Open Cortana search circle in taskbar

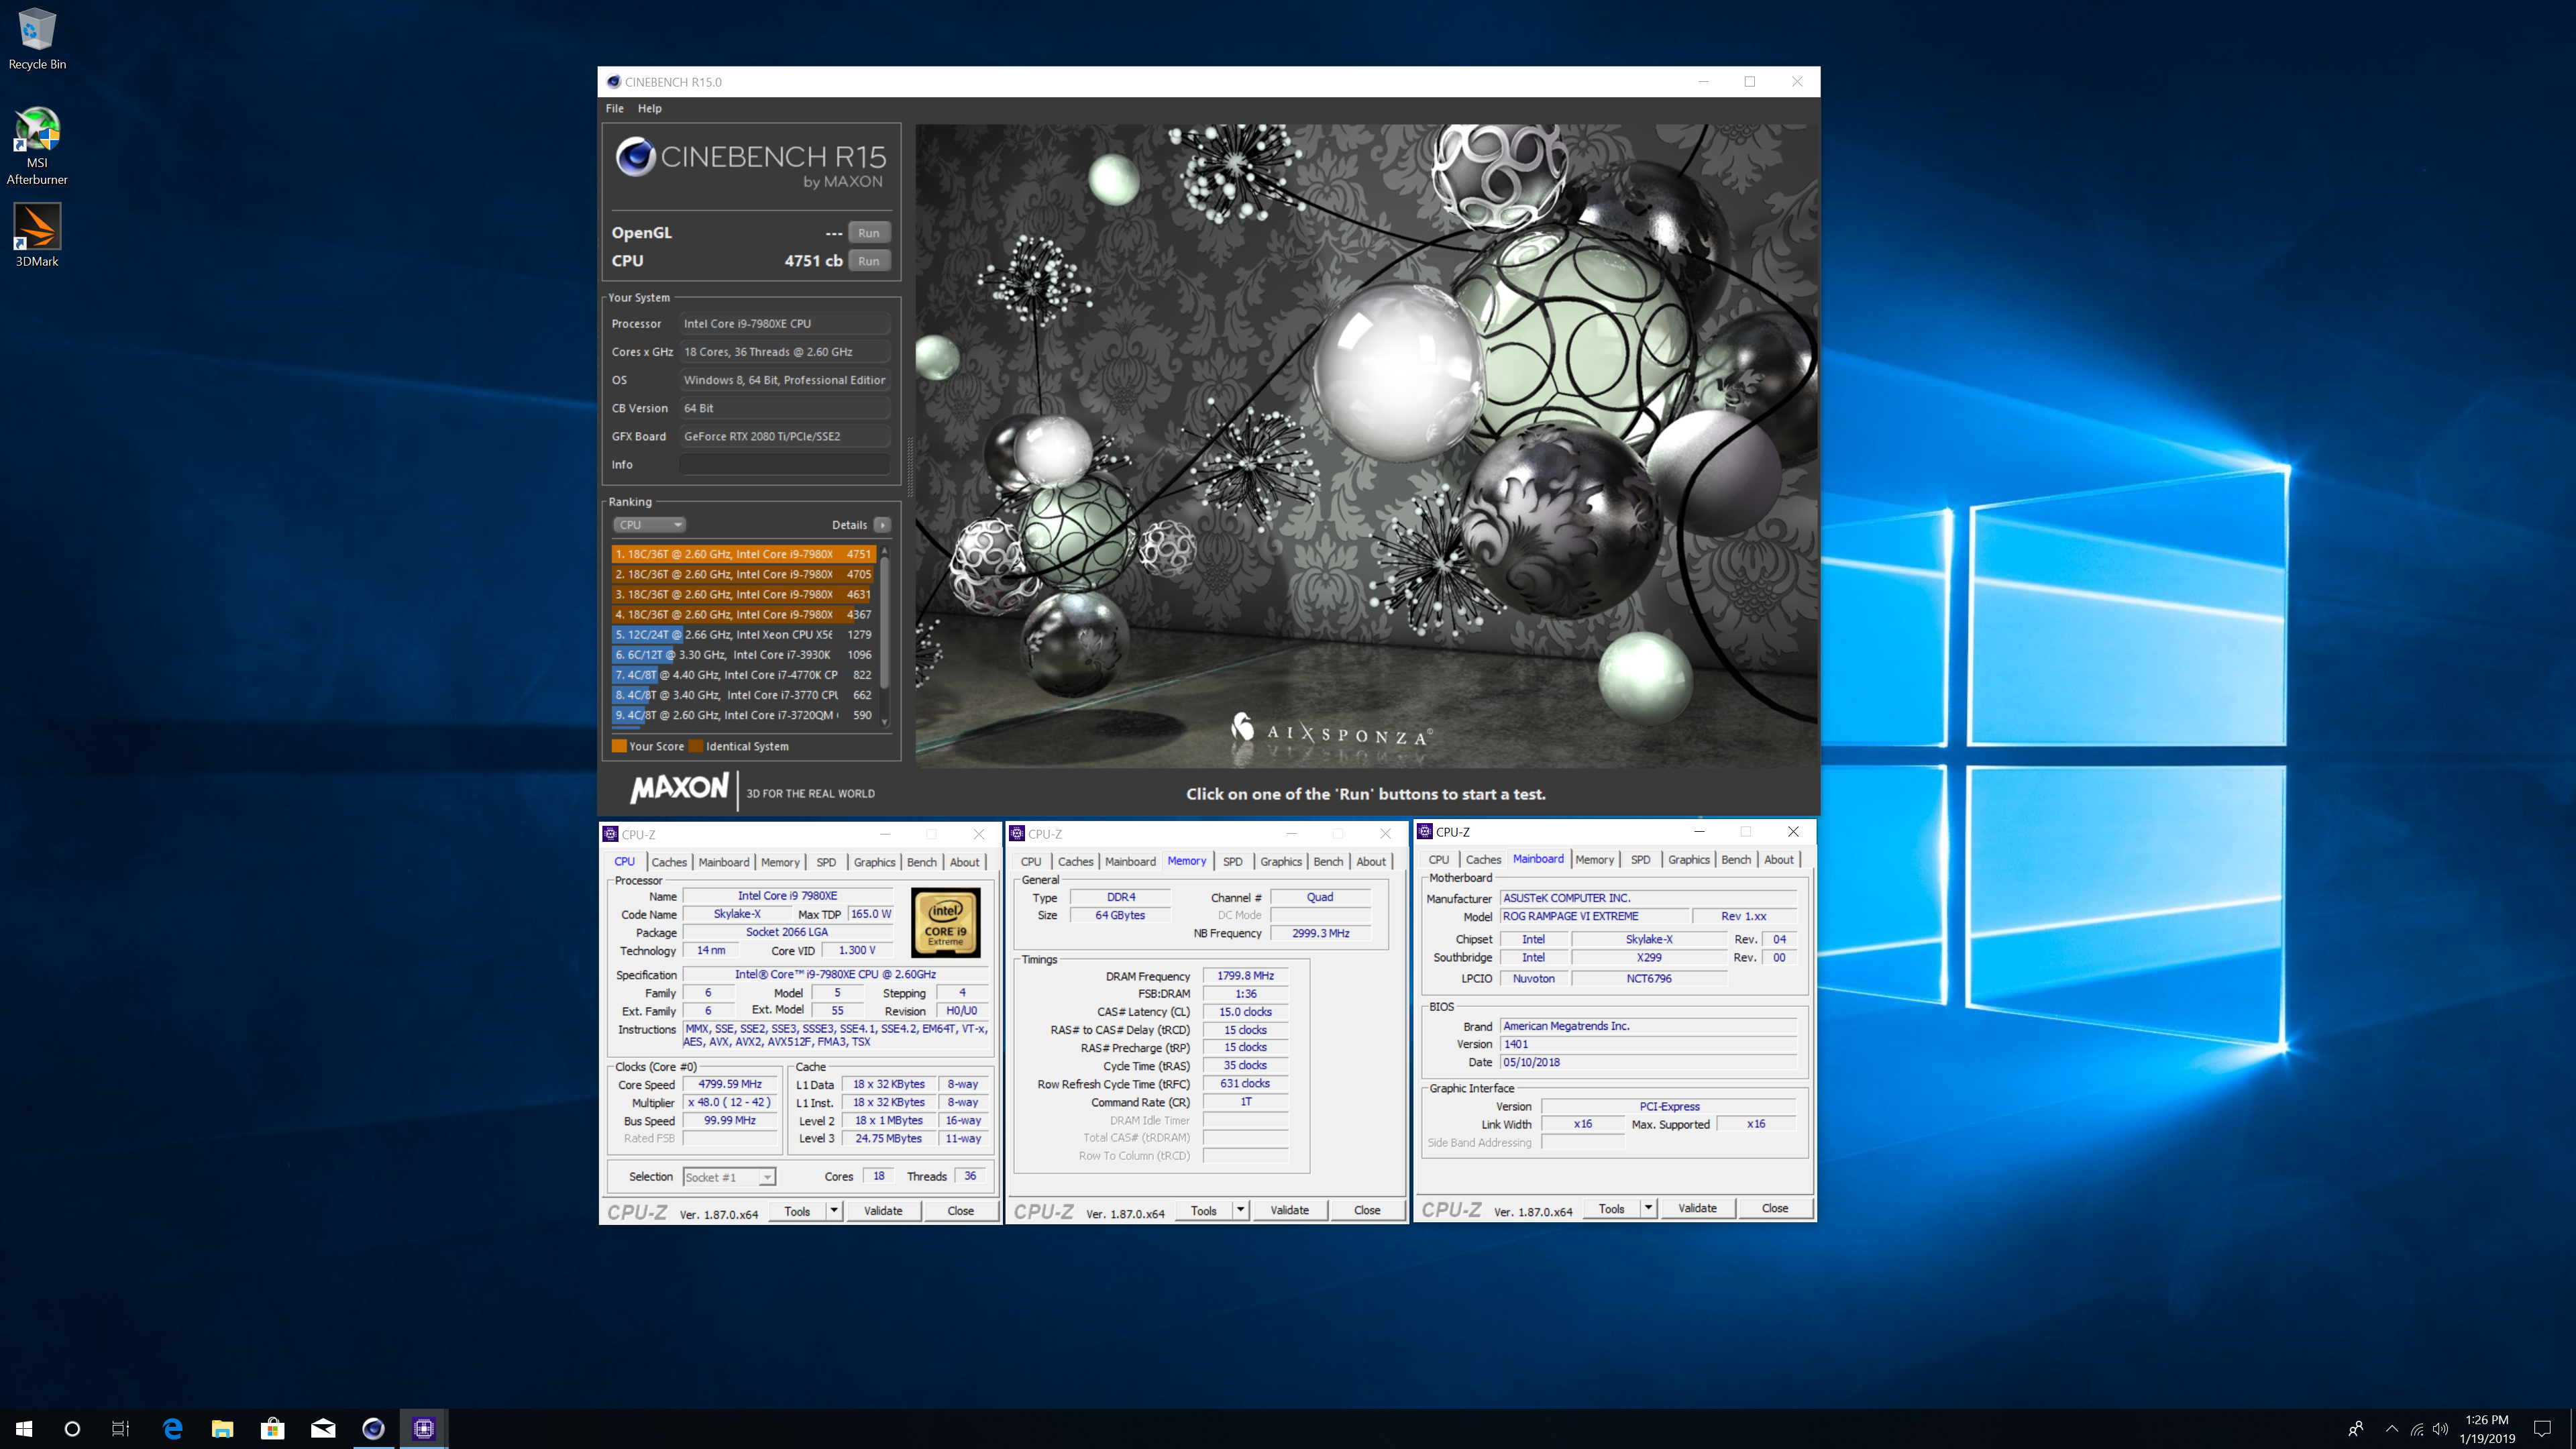pos(72,1428)
